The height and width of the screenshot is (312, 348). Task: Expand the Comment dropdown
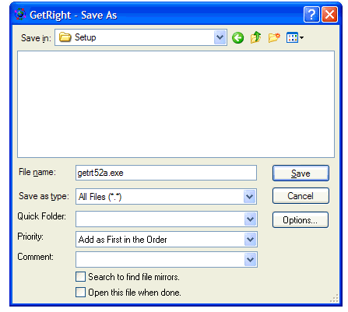(251, 259)
